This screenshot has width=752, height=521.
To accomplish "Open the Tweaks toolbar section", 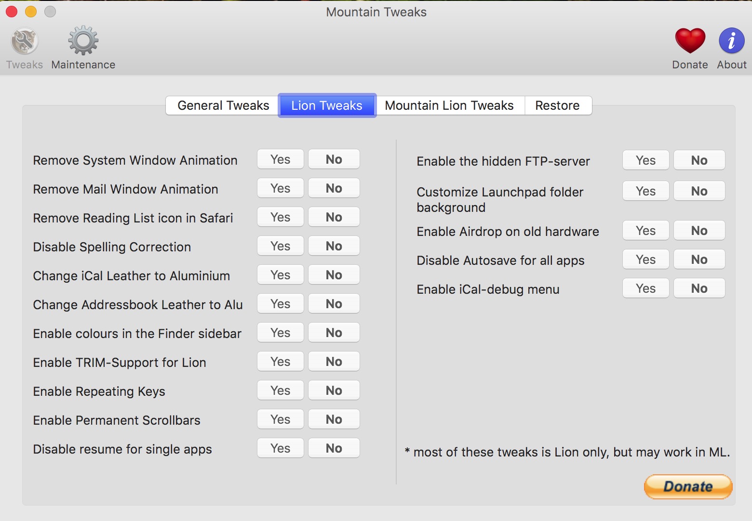I will [25, 48].
